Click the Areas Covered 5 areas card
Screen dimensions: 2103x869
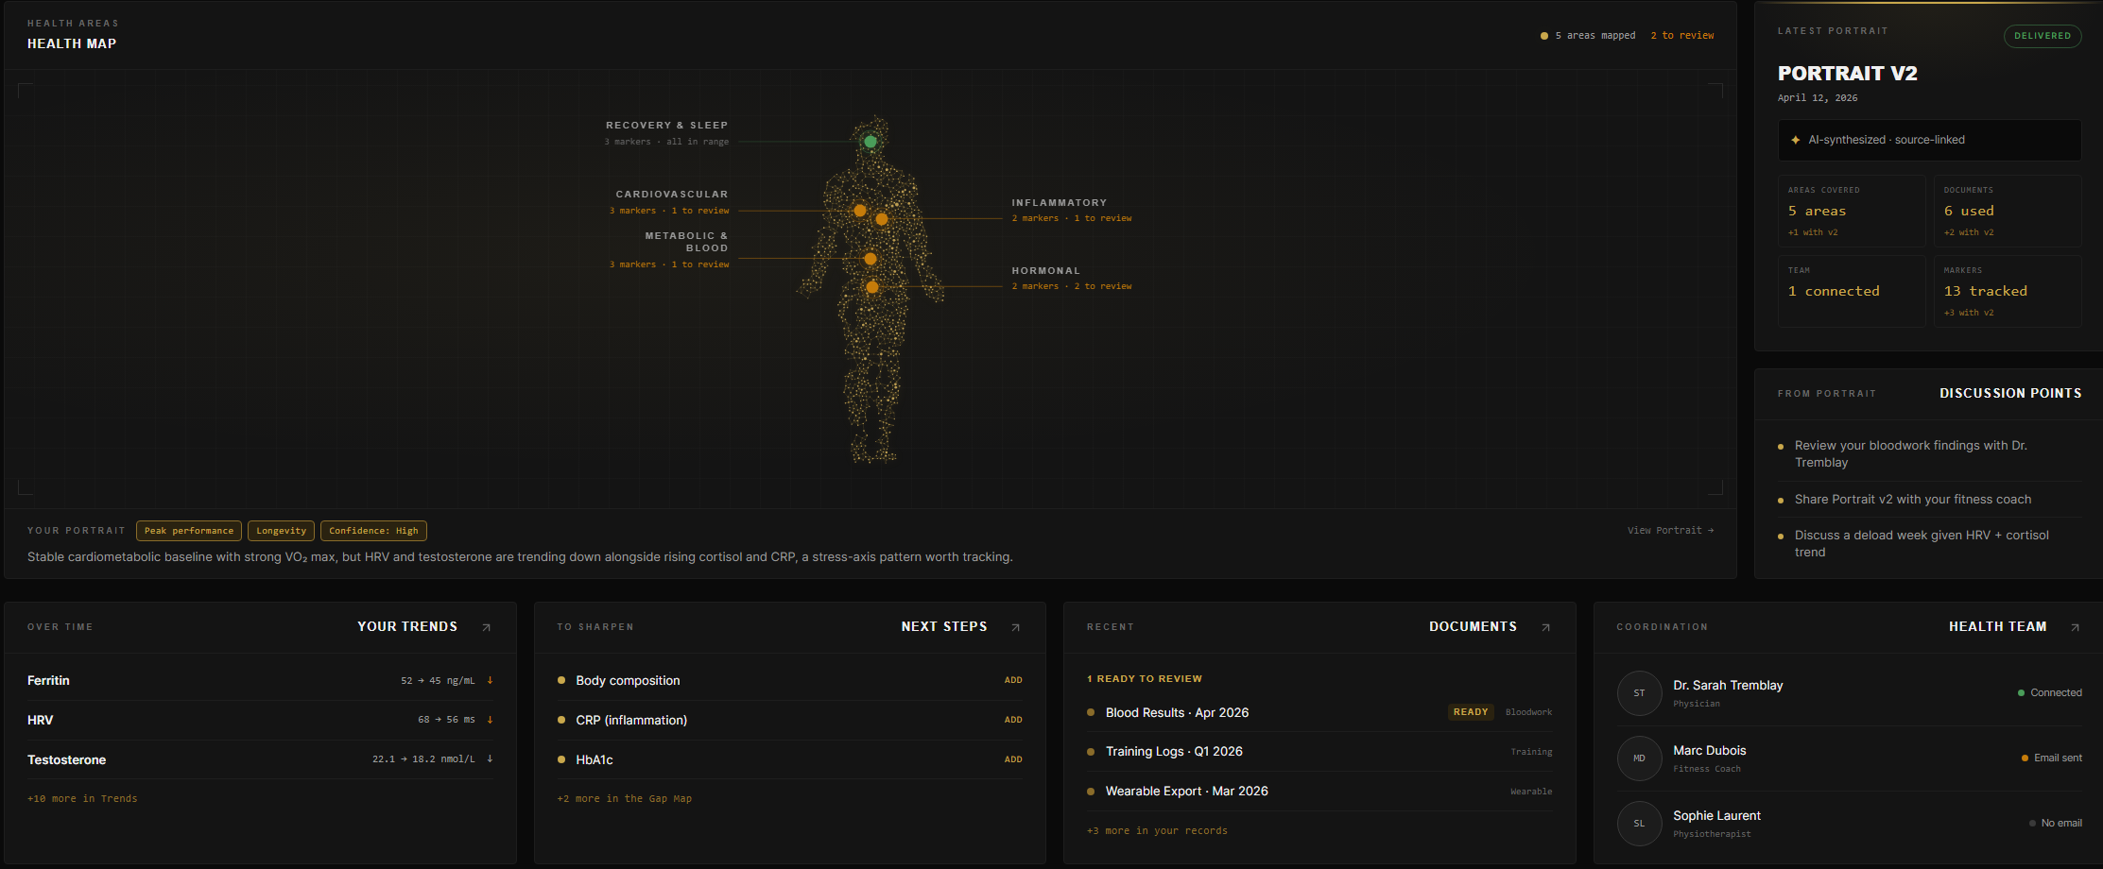click(x=1852, y=212)
